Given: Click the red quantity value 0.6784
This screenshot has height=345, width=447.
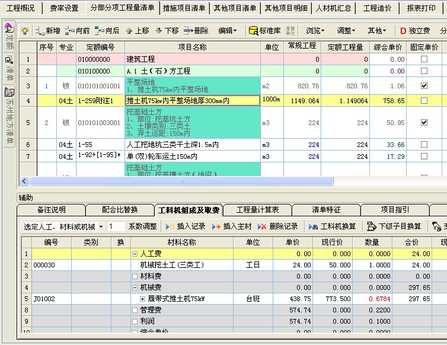Looking at the screenshot, I should click(379, 299).
